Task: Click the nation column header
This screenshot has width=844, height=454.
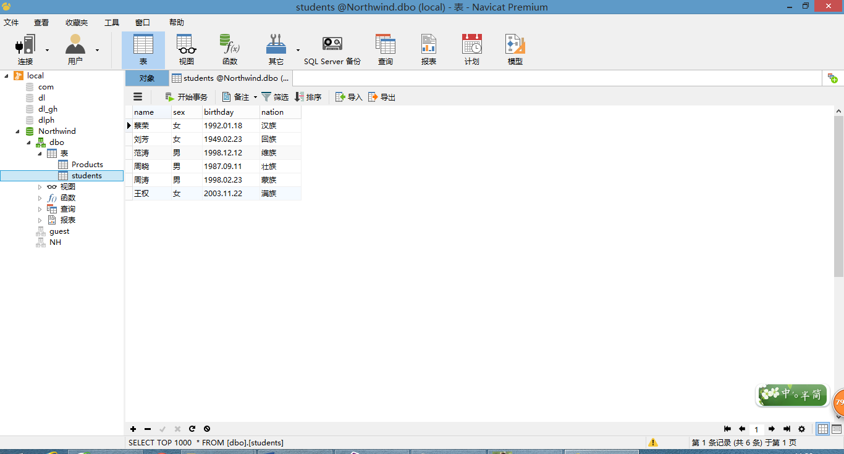Action: point(281,112)
